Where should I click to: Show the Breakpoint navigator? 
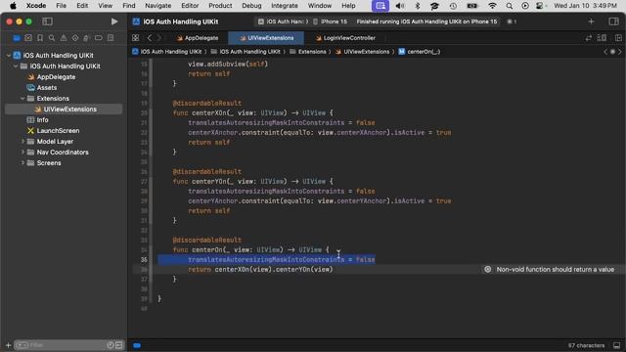[99, 38]
